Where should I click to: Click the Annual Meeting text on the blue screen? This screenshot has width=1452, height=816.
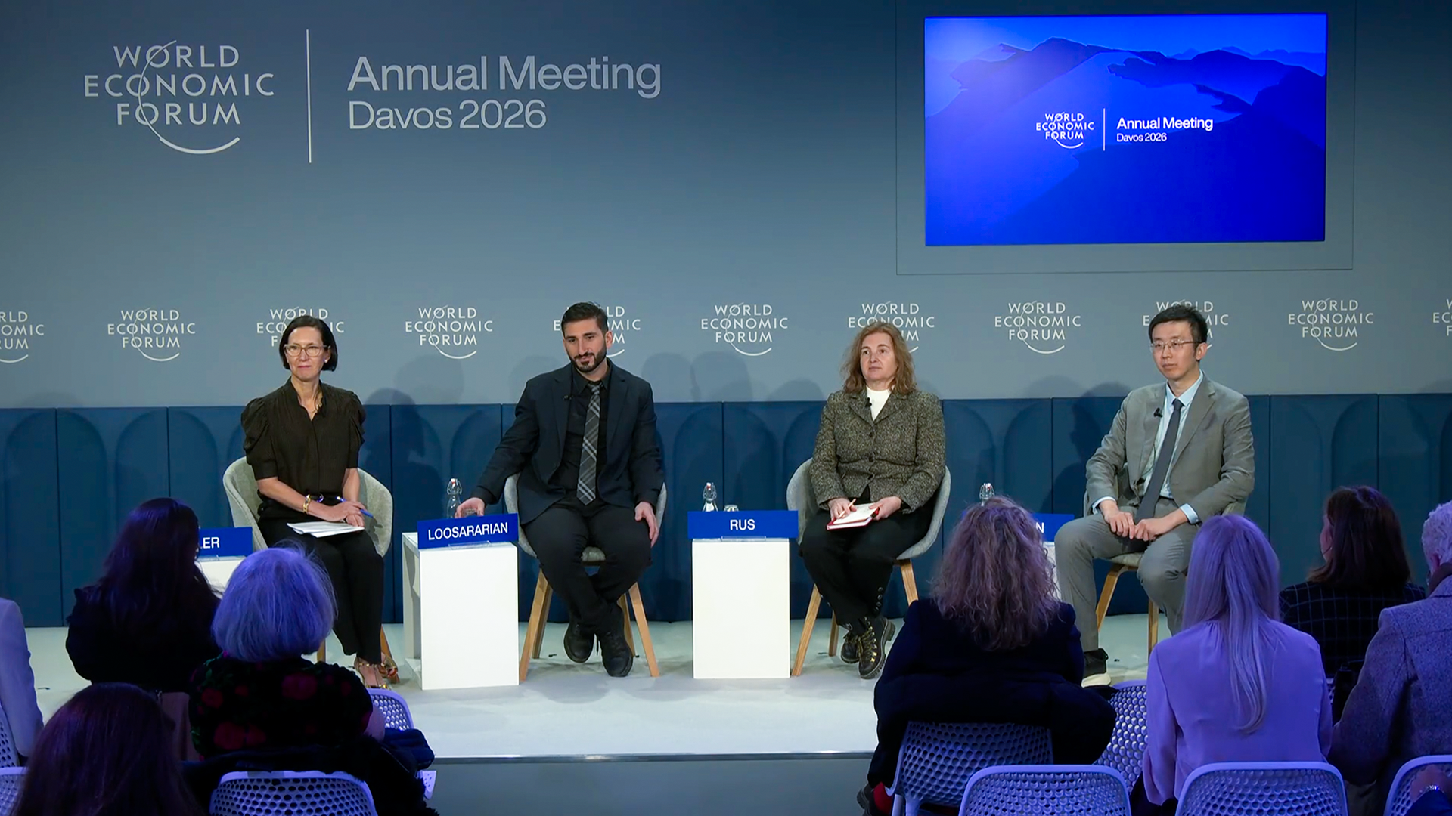(x=1165, y=123)
